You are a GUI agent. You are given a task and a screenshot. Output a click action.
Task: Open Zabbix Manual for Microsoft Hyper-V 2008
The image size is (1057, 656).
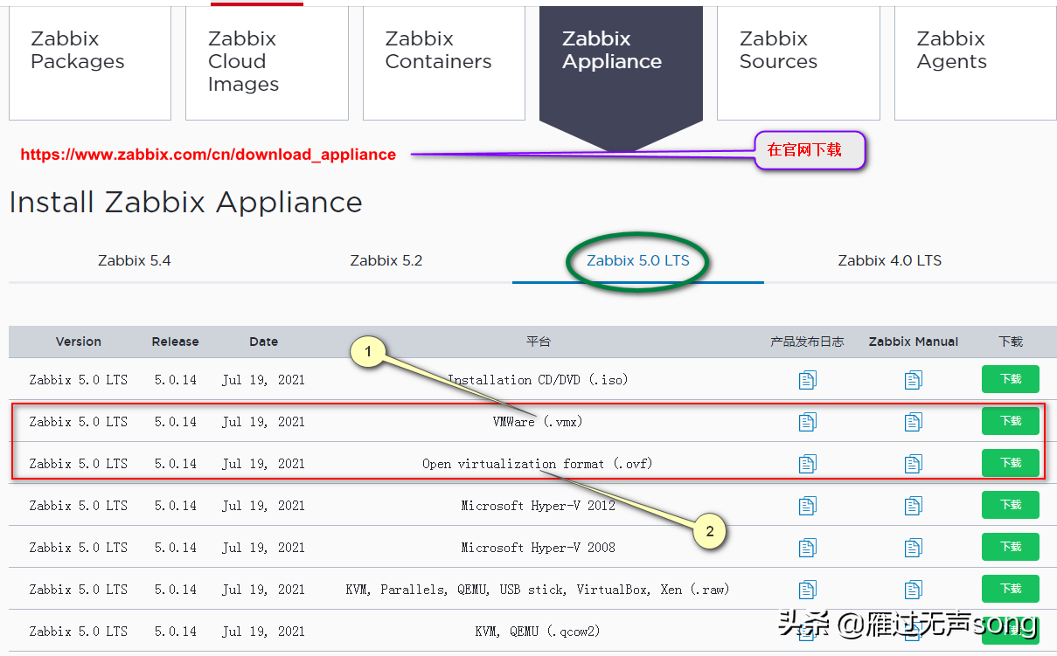coord(913,547)
